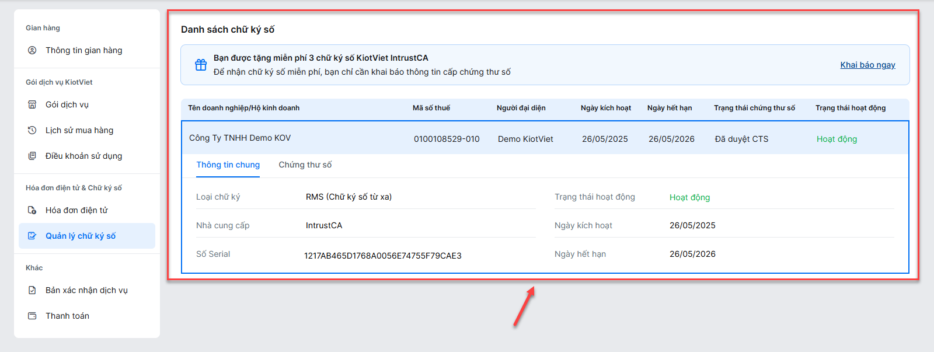Click the free signature banner title text

[321, 58]
